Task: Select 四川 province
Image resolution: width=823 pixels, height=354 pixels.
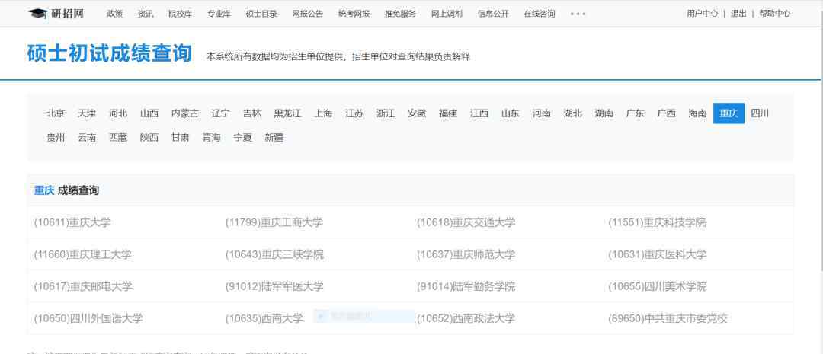Action: click(760, 113)
